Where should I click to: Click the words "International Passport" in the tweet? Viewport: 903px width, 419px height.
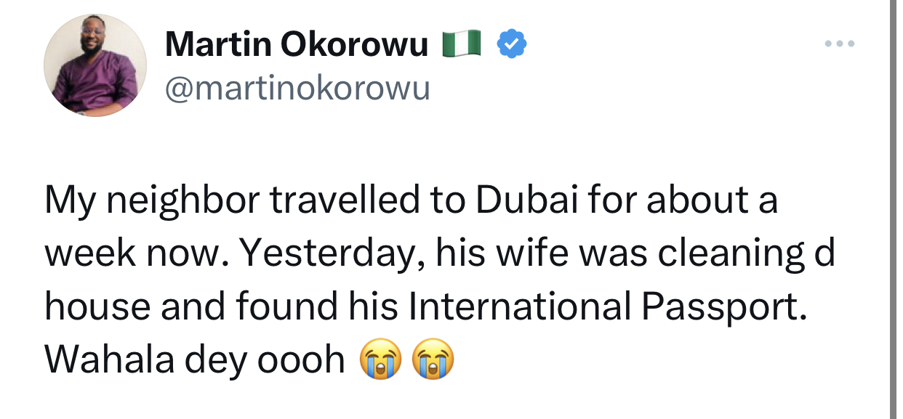point(607,306)
